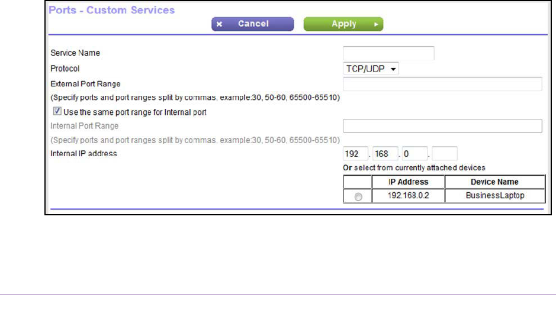The height and width of the screenshot is (336, 556).
Task: Click the IP Address column header
Action: click(408, 182)
